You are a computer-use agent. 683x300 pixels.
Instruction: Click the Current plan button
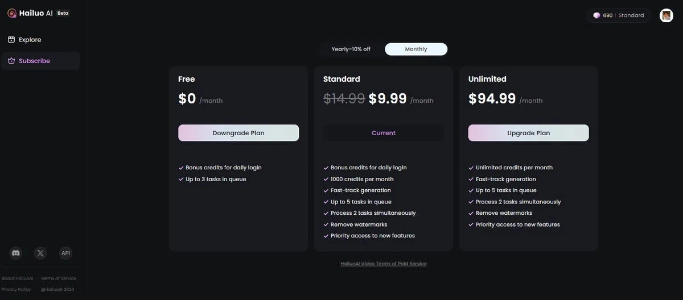[x=384, y=133]
